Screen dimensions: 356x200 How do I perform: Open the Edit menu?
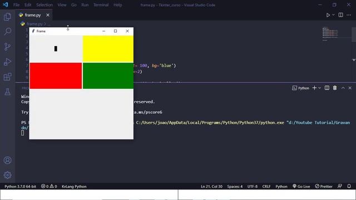pyautogui.click(x=28, y=5)
